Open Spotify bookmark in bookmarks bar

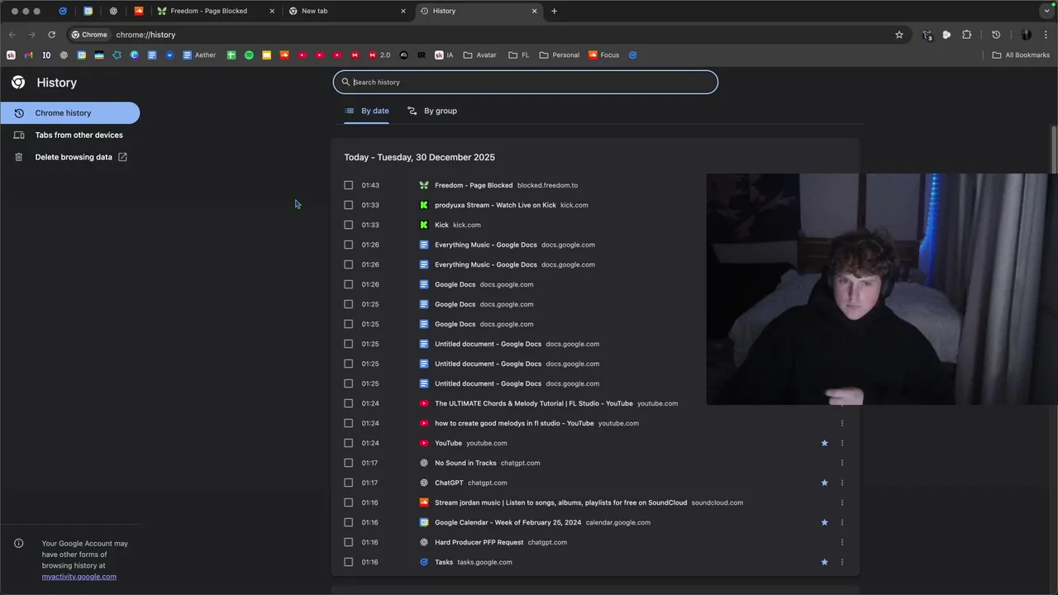(249, 55)
